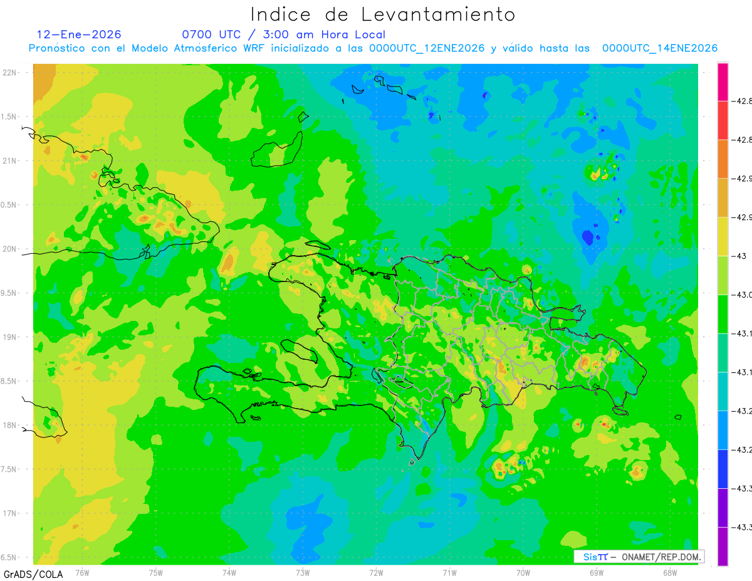The image size is (752, 581).
Task: Click the '68W' longitude label
Action: (x=669, y=572)
